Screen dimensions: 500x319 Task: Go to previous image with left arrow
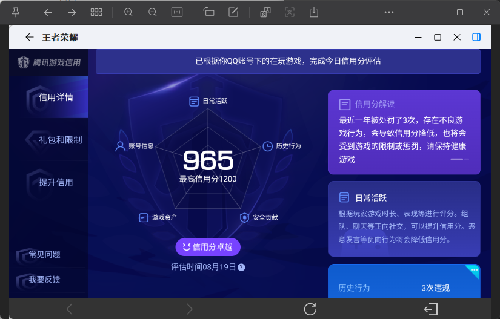tap(48, 13)
